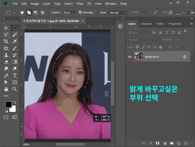Image resolution: width=195 pixels, height=147 pixels.
Task: Open the workspace switcher dropdown arrow
Action: click(x=184, y=13)
